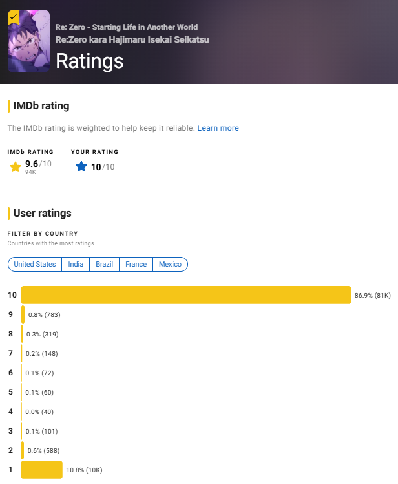Click your rating 10/10 value
This screenshot has width=398, height=484.
coord(103,167)
